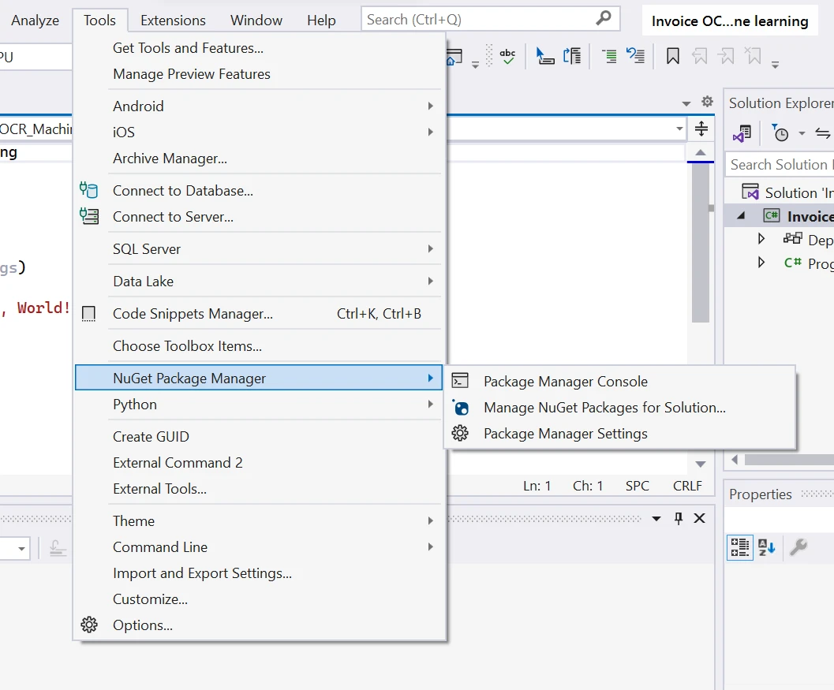Click the alphabetical sort icon in Properties

766,546
